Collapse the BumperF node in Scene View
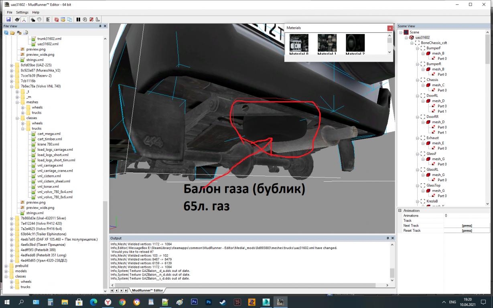This screenshot has width=493, height=308. [x=417, y=48]
